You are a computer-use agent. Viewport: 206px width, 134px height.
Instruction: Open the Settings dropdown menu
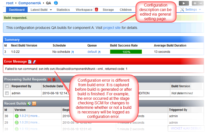click(191, 10)
